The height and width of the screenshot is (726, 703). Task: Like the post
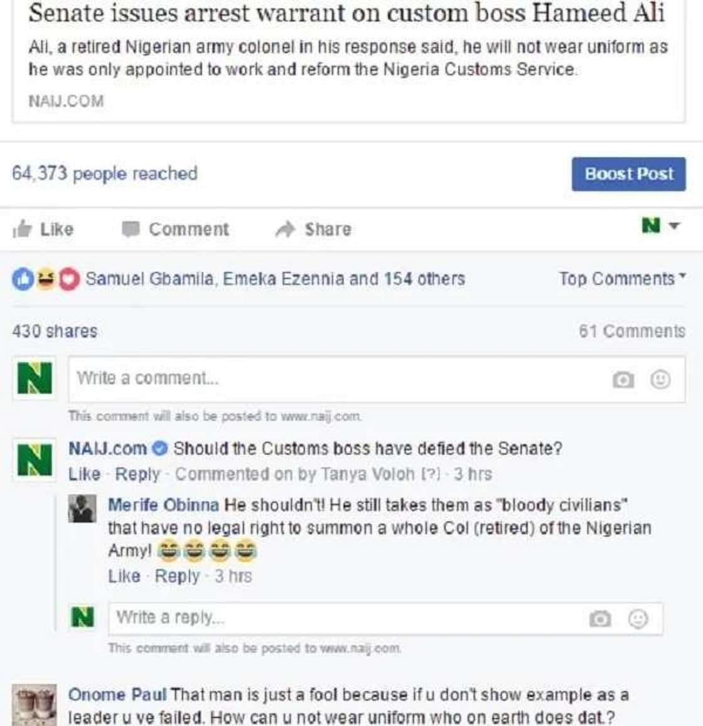(44, 230)
